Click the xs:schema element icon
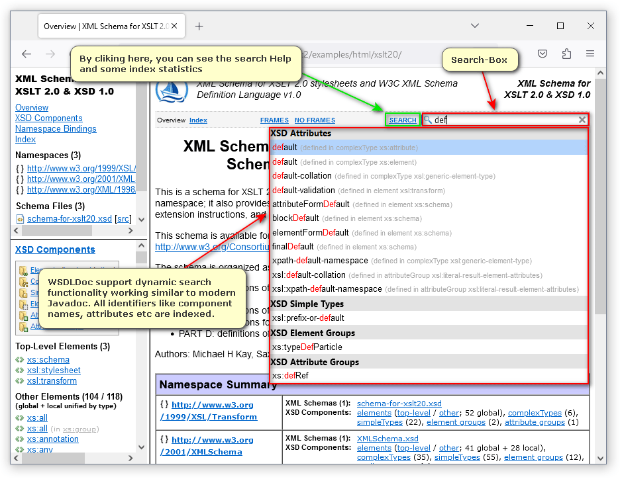 20,360
